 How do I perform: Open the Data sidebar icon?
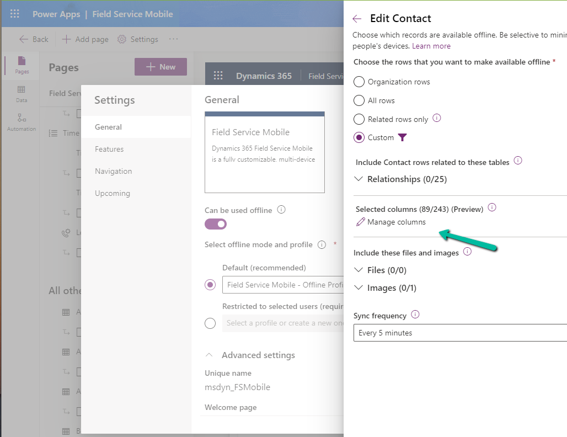click(x=22, y=93)
